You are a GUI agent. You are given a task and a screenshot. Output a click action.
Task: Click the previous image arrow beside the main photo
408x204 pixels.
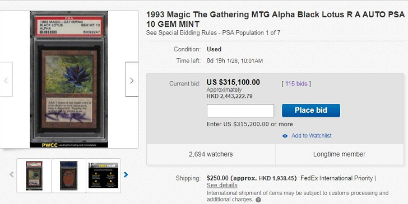coord(6,79)
